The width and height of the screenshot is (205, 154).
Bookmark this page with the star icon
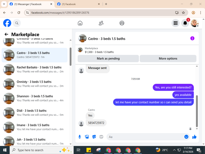183,13
